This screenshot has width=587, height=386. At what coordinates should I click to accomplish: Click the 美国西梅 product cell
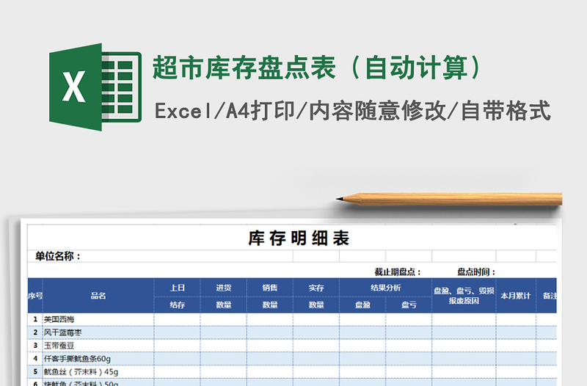coord(98,319)
